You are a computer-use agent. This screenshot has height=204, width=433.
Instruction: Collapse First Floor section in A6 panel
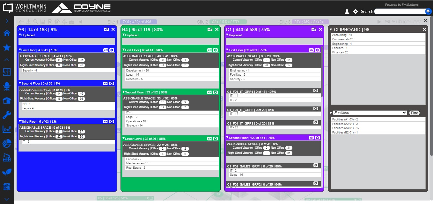pos(20,50)
